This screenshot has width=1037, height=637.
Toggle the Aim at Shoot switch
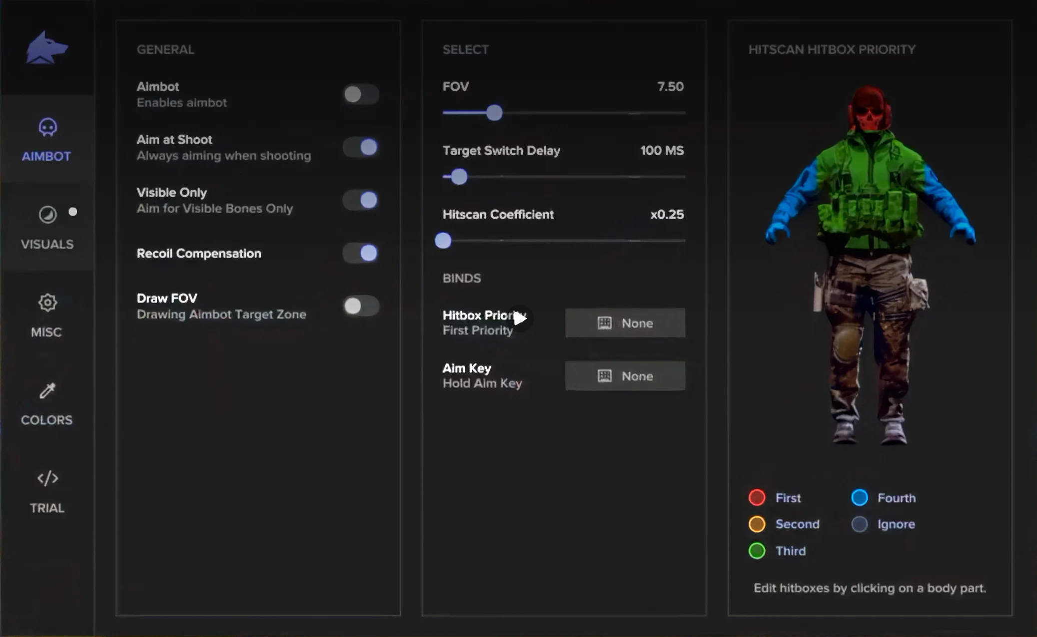point(361,147)
